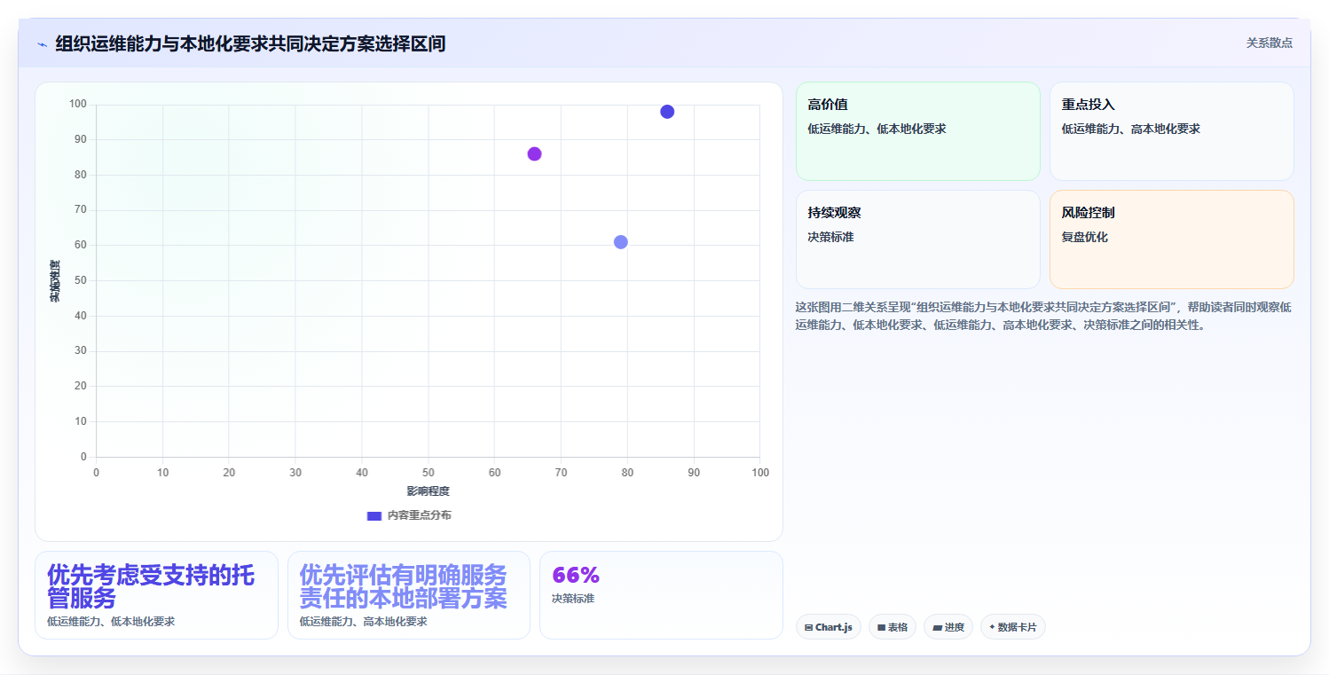Click the 决策标准 text in the 持续观察 card
The width and height of the screenshot is (1329, 675).
click(x=830, y=238)
